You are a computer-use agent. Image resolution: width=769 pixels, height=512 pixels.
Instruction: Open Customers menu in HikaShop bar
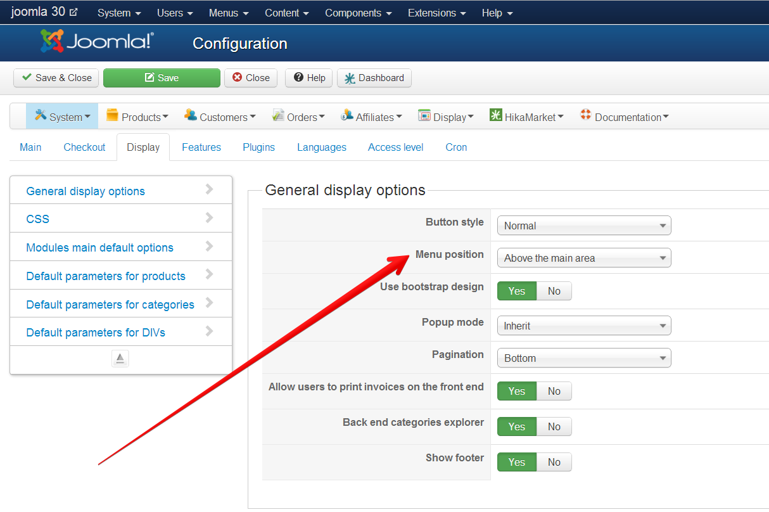click(x=220, y=117)
